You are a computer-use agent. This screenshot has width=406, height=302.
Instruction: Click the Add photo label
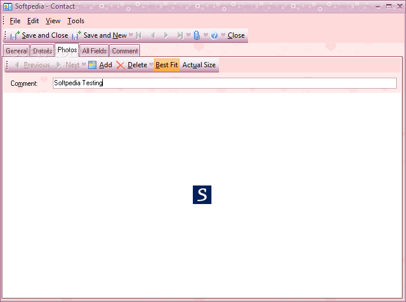pos(106,65)
